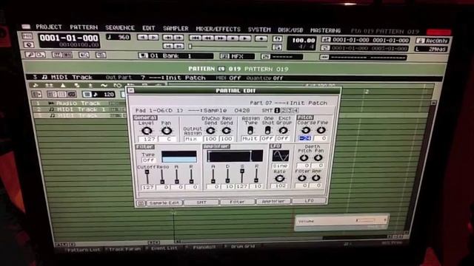Click the Filter button at dialog bottom
This screenshot has width=474, height=266.
237,202
